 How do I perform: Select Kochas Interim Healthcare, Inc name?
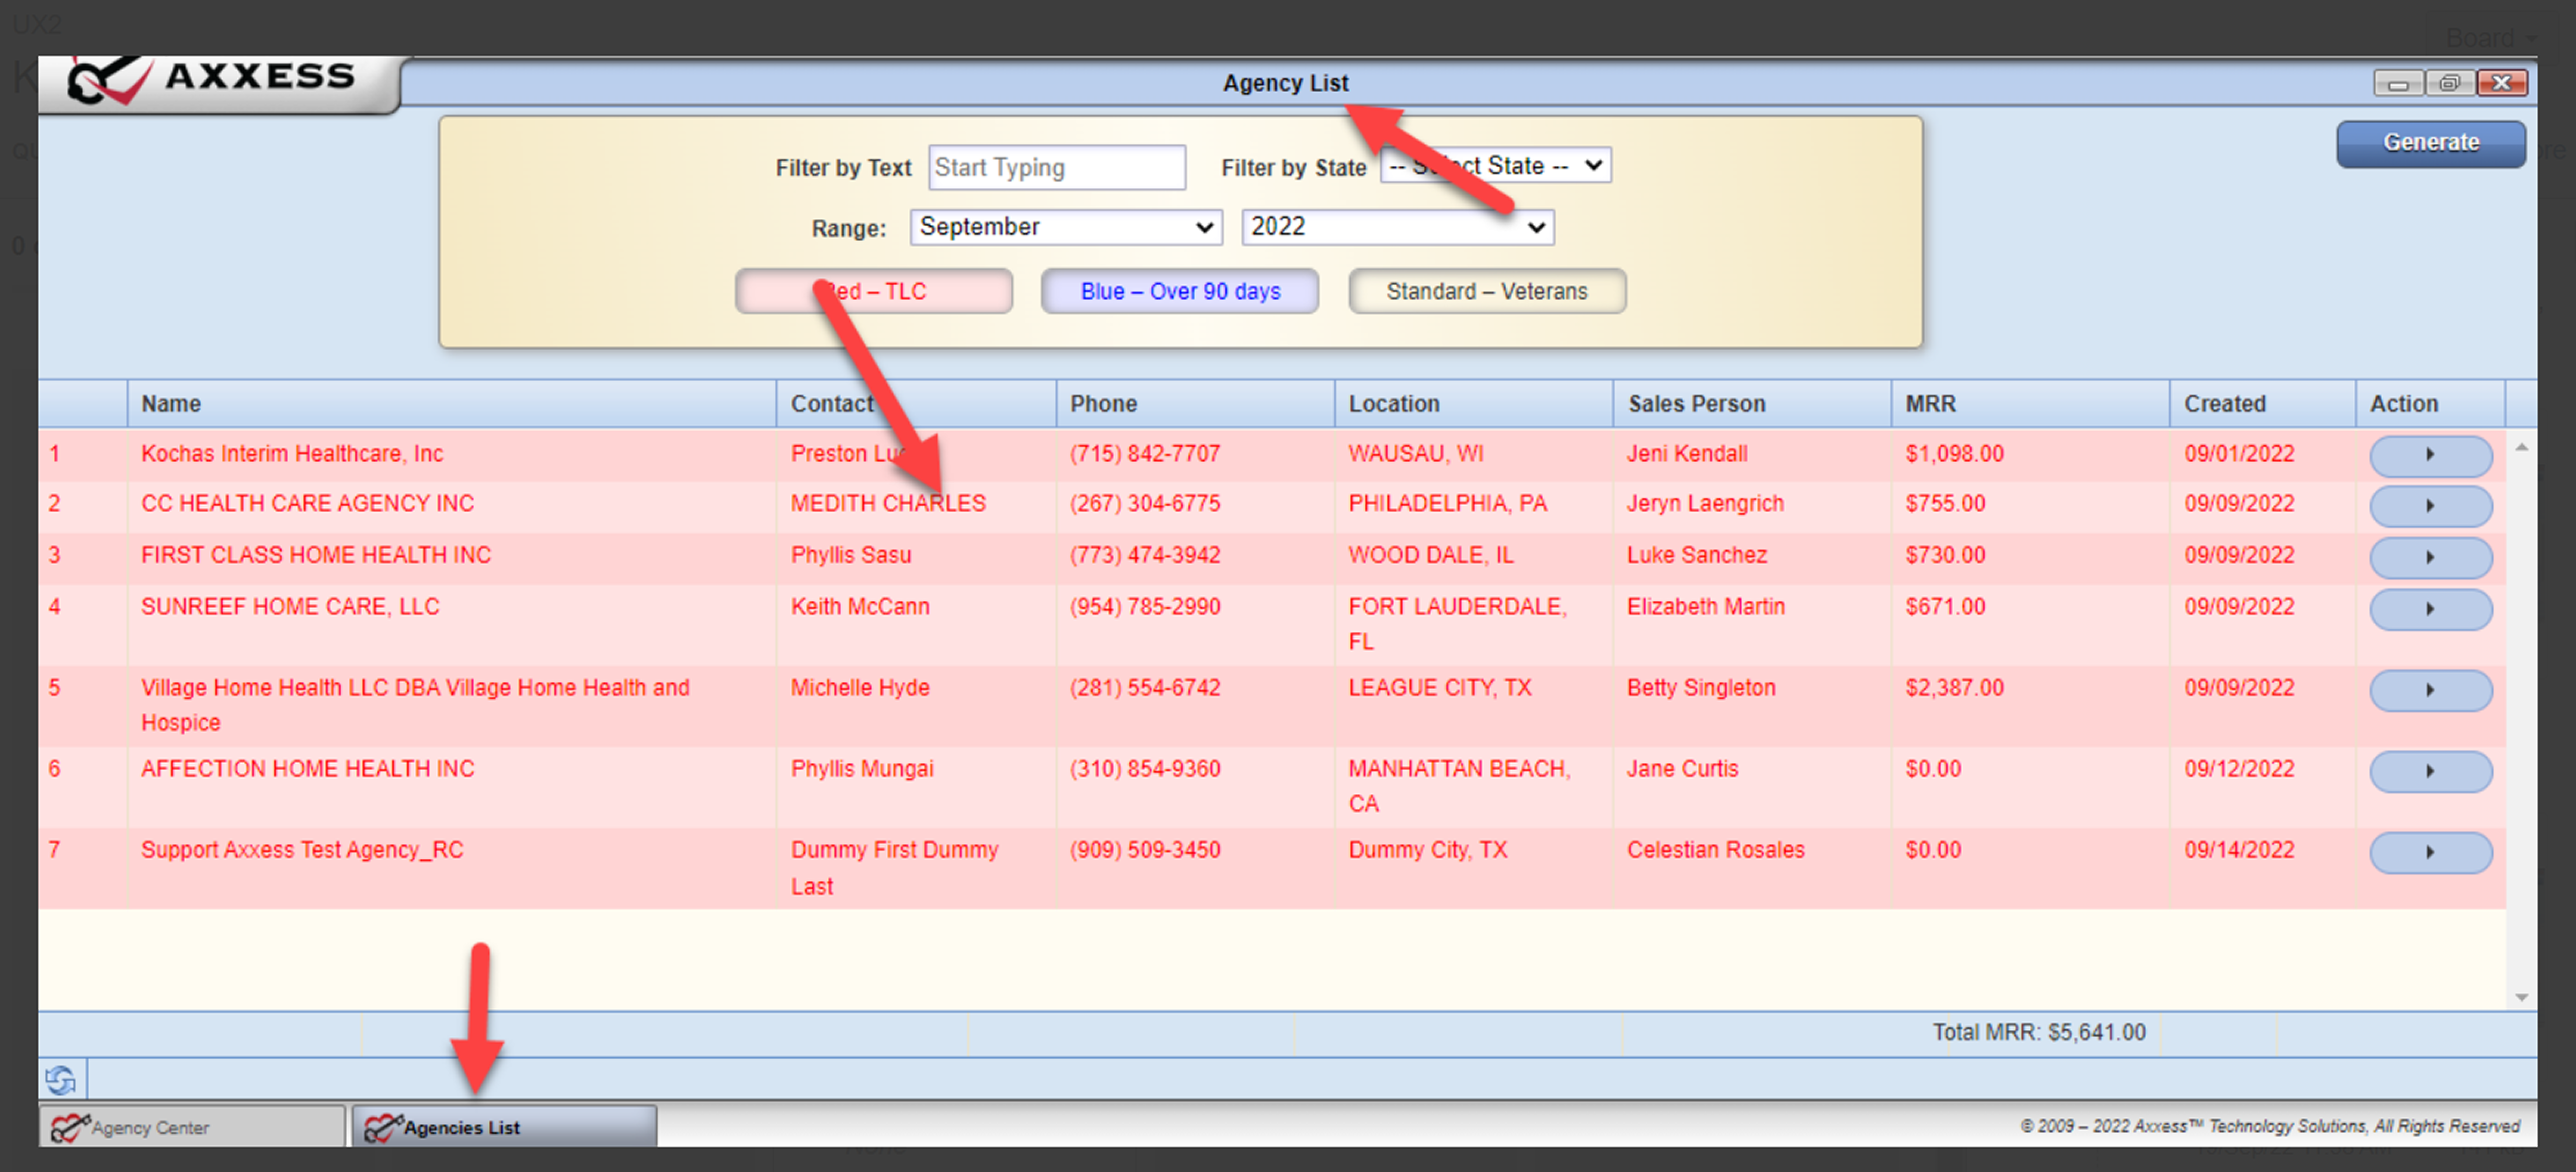292,454
